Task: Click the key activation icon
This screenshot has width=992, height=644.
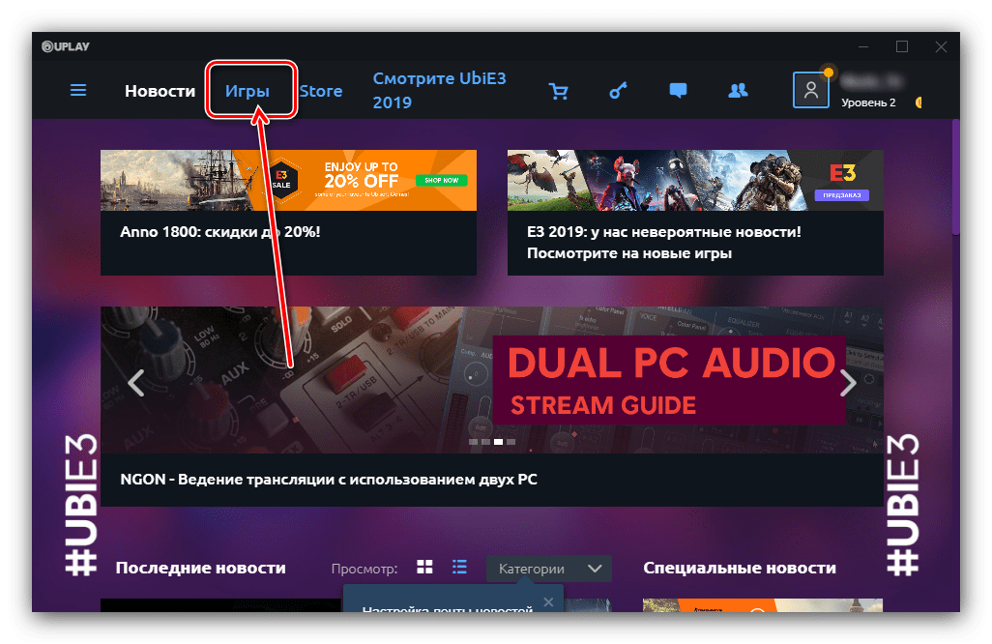Action: coord(618,91)
